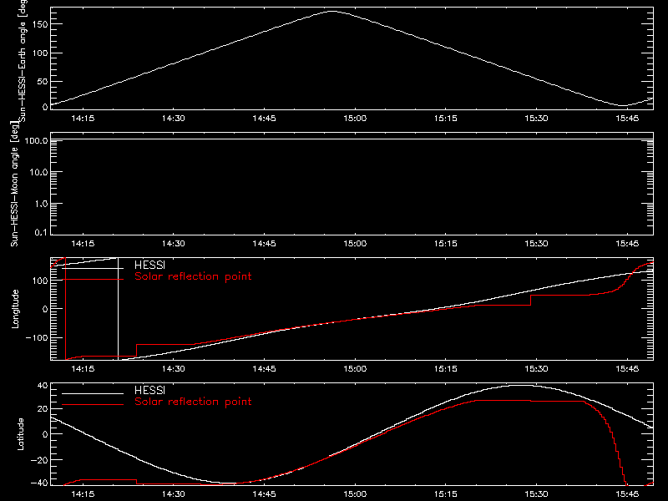Click 15:00 time label under Earth angle plot
668x501 pixels.
355,119
